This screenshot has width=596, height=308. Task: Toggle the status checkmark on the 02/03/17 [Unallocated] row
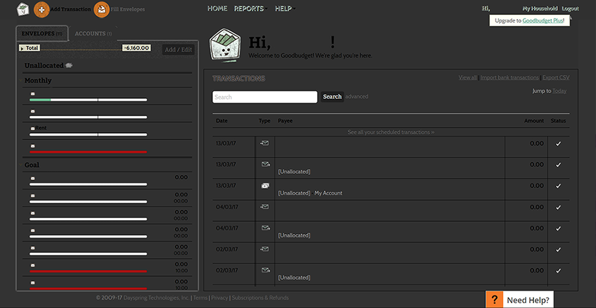click(x=558, y=271)
